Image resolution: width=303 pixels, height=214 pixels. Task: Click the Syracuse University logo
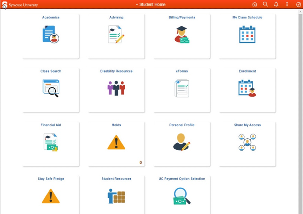pos(20,5)
